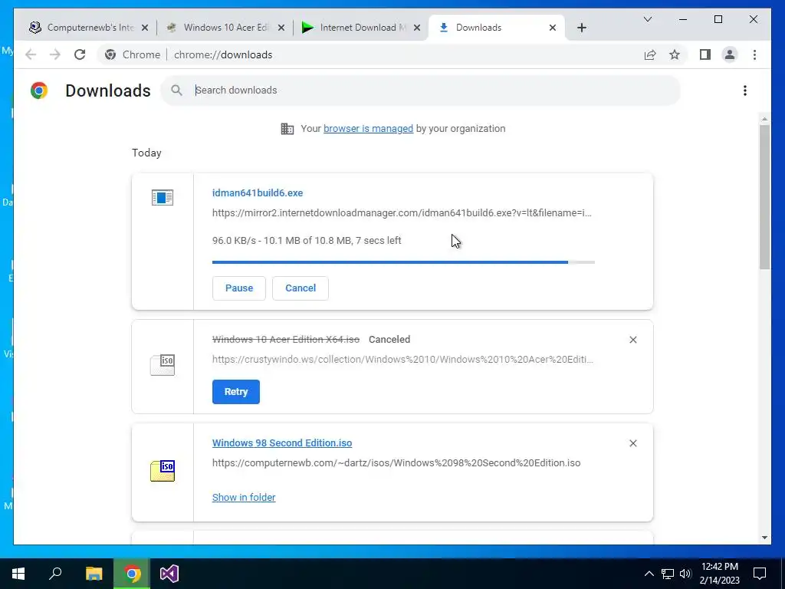Viewport: 785px width, 589px height.
Task: Click the Chrome logo beside Downloads heading
Action: [x=39, y=90]
